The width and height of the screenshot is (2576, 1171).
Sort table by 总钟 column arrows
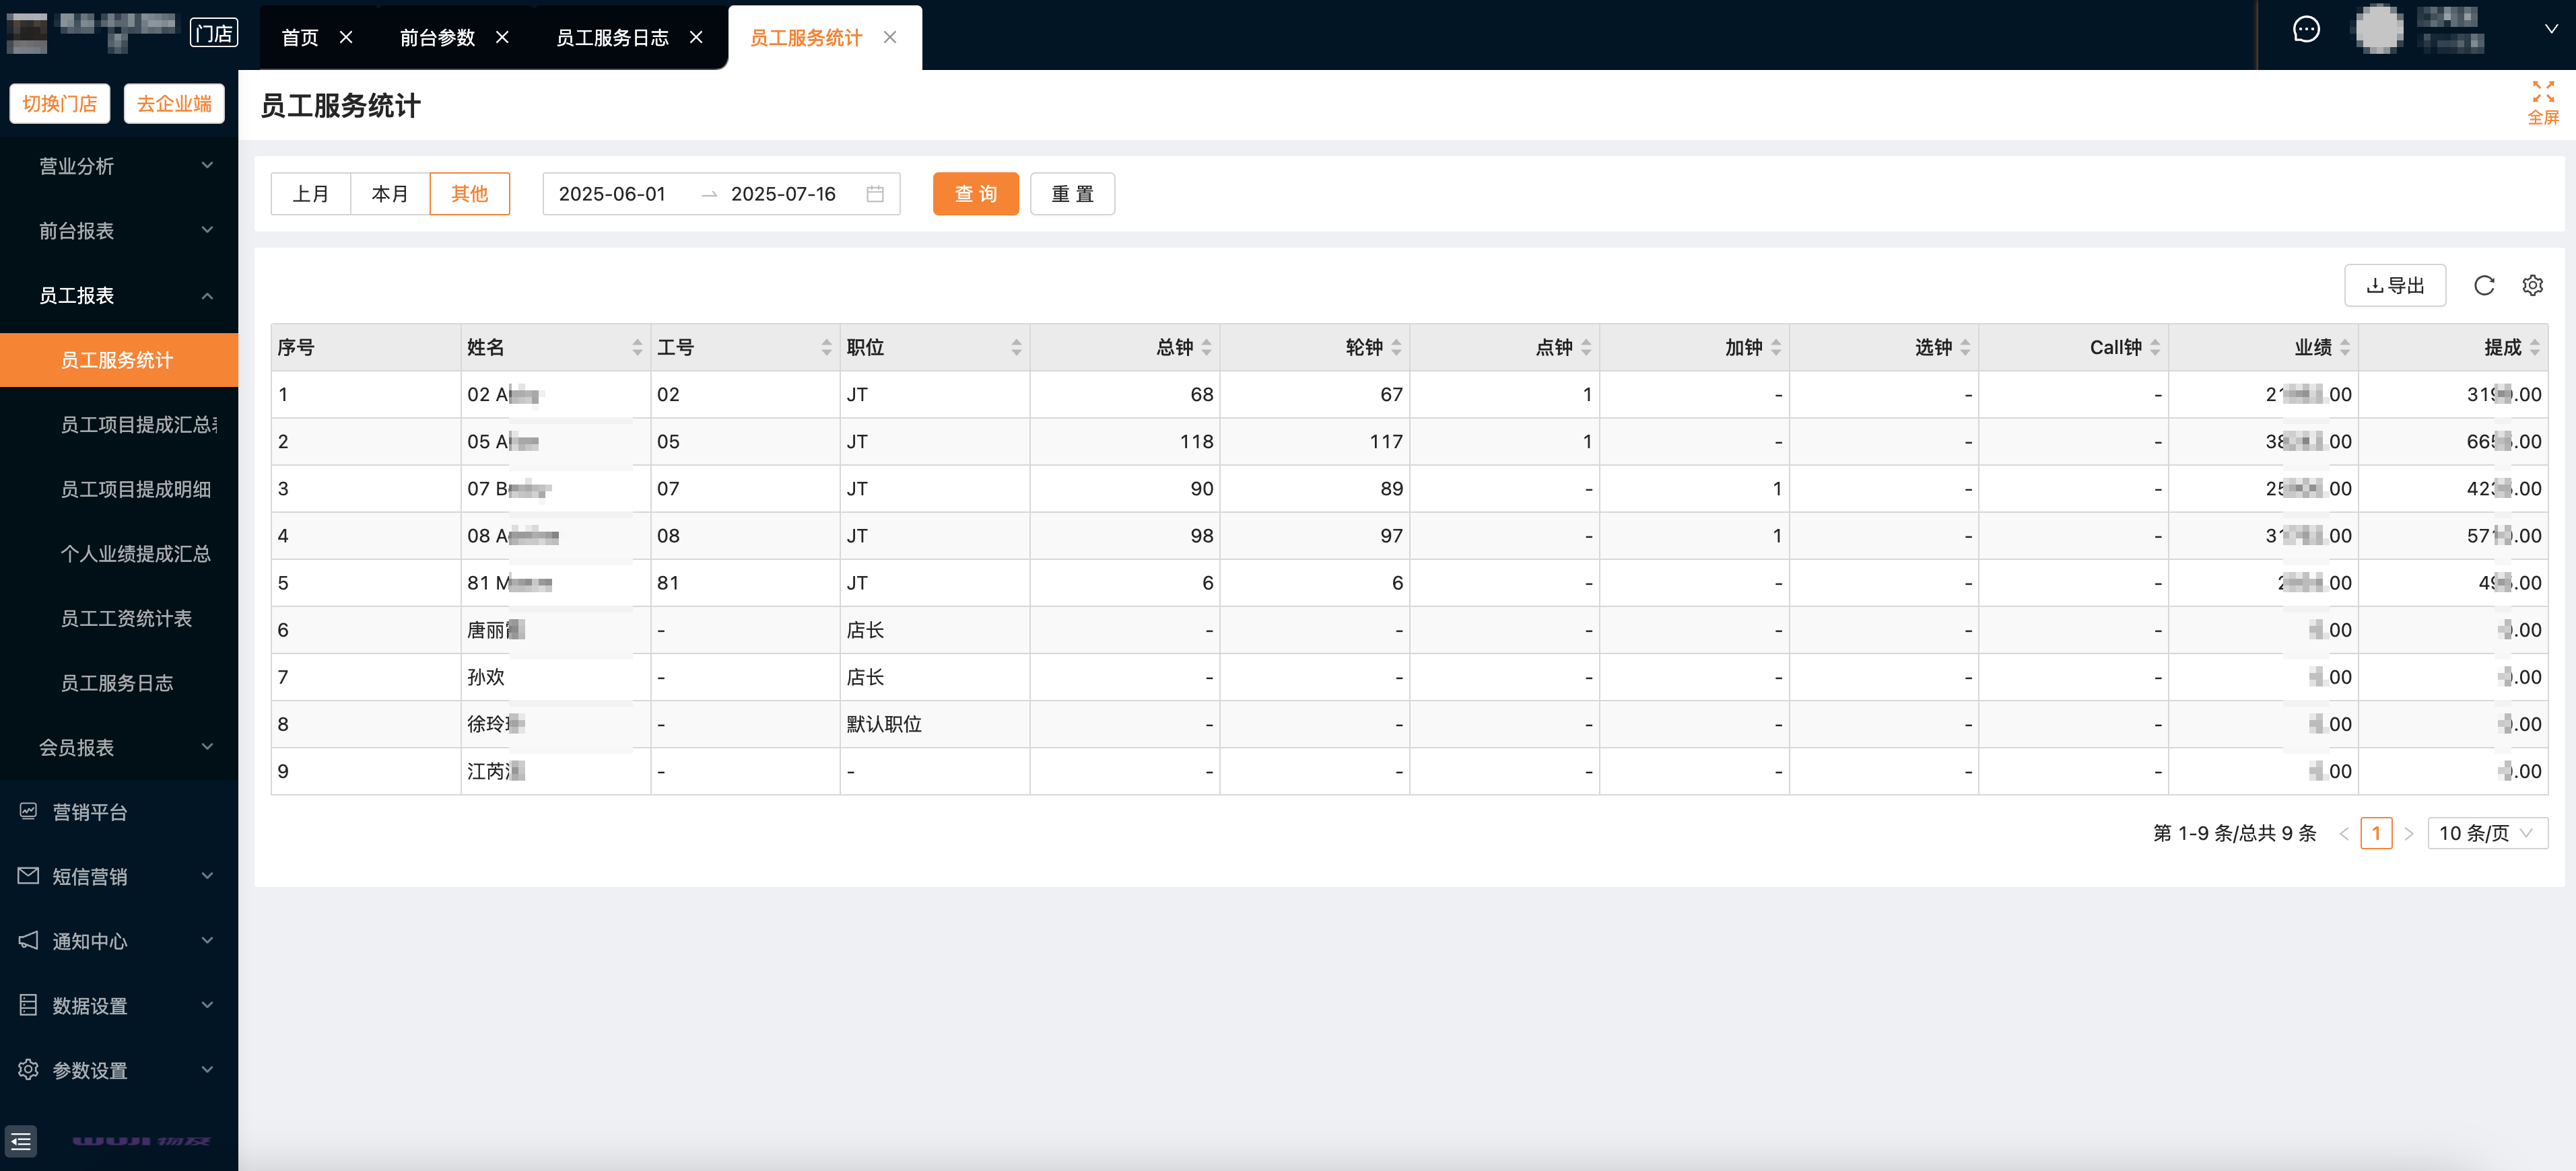(x=1207, y=348)
